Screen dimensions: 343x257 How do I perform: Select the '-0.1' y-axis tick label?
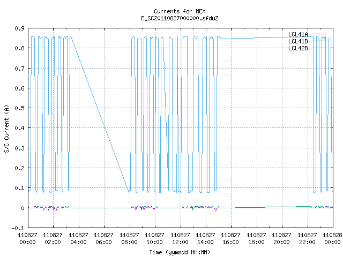[x=18, y=228]
